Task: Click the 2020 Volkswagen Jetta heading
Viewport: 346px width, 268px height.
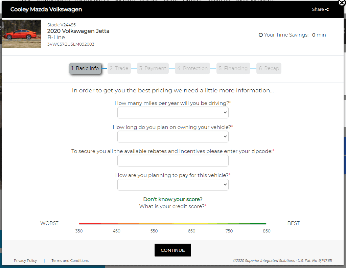Action: [78, 31]
